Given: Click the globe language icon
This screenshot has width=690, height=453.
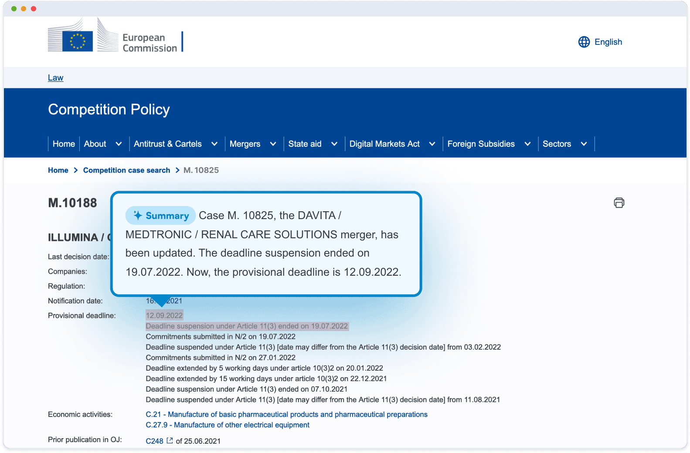Looking at the screenshot, I should coord(584,42).
